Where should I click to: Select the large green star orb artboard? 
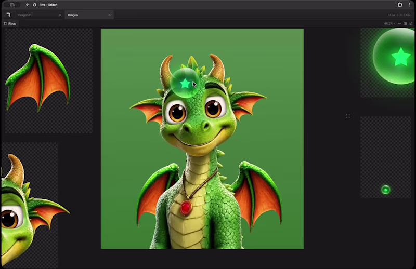[x=388, y=62]
